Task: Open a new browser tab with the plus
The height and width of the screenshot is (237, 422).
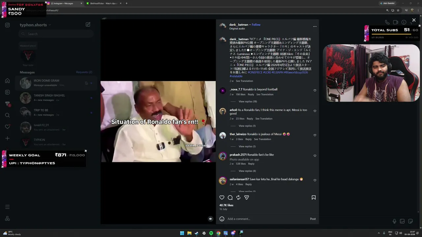Action: pos(127,3)
